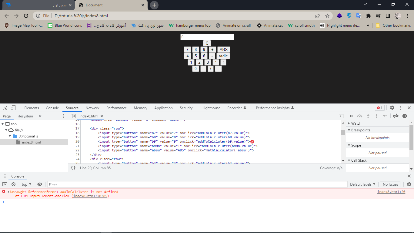The image size is (414, 233).
Task: Open the navigator pane three-dot menu
Action: [x=63, y=116]
